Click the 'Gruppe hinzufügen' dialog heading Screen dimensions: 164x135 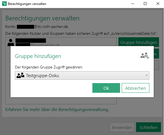pos(38,56)
